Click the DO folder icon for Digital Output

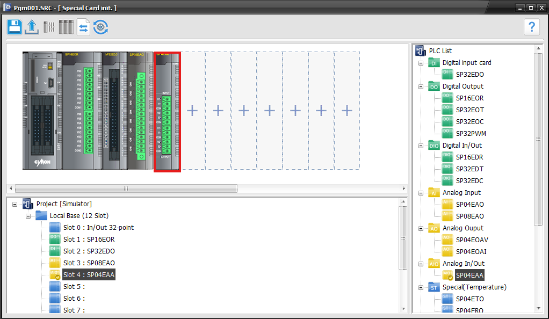pyautogui.click(x=434, y=86)
